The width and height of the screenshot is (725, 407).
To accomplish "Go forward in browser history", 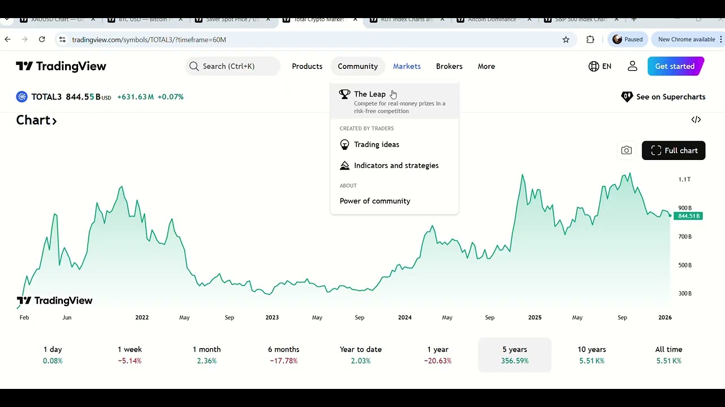I will (x=24, y=39).
